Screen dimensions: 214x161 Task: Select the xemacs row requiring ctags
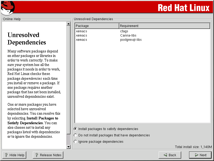106,31
